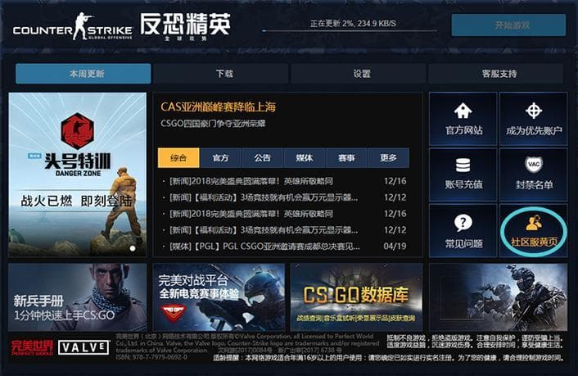Click the Counter-Strike Global Offensive logo
Screen dimensions: 578x376
[x=73, y=26]
